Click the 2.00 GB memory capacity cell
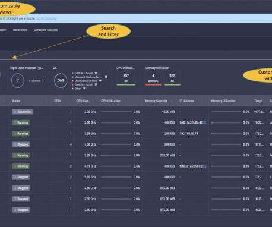The height and width of the screenshot is (227, 272). [169, 134]
